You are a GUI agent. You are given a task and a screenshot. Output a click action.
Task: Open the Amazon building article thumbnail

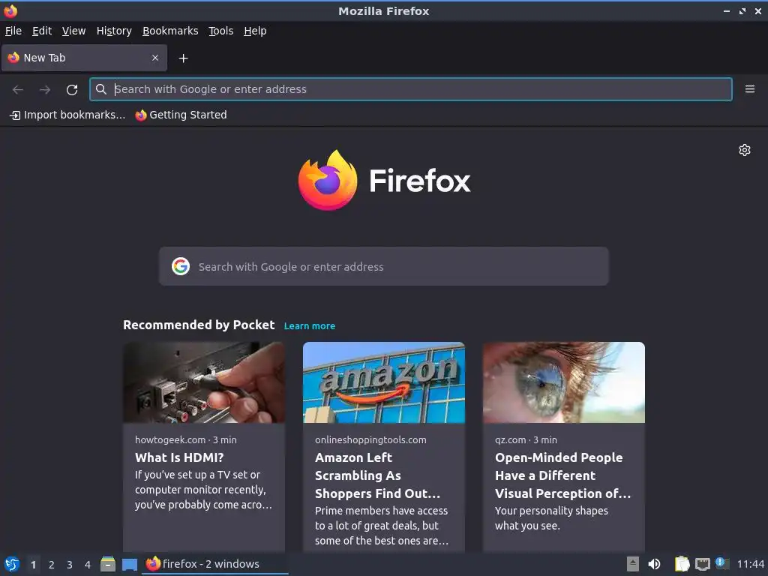pyautogui.click(x=384, y=382)
